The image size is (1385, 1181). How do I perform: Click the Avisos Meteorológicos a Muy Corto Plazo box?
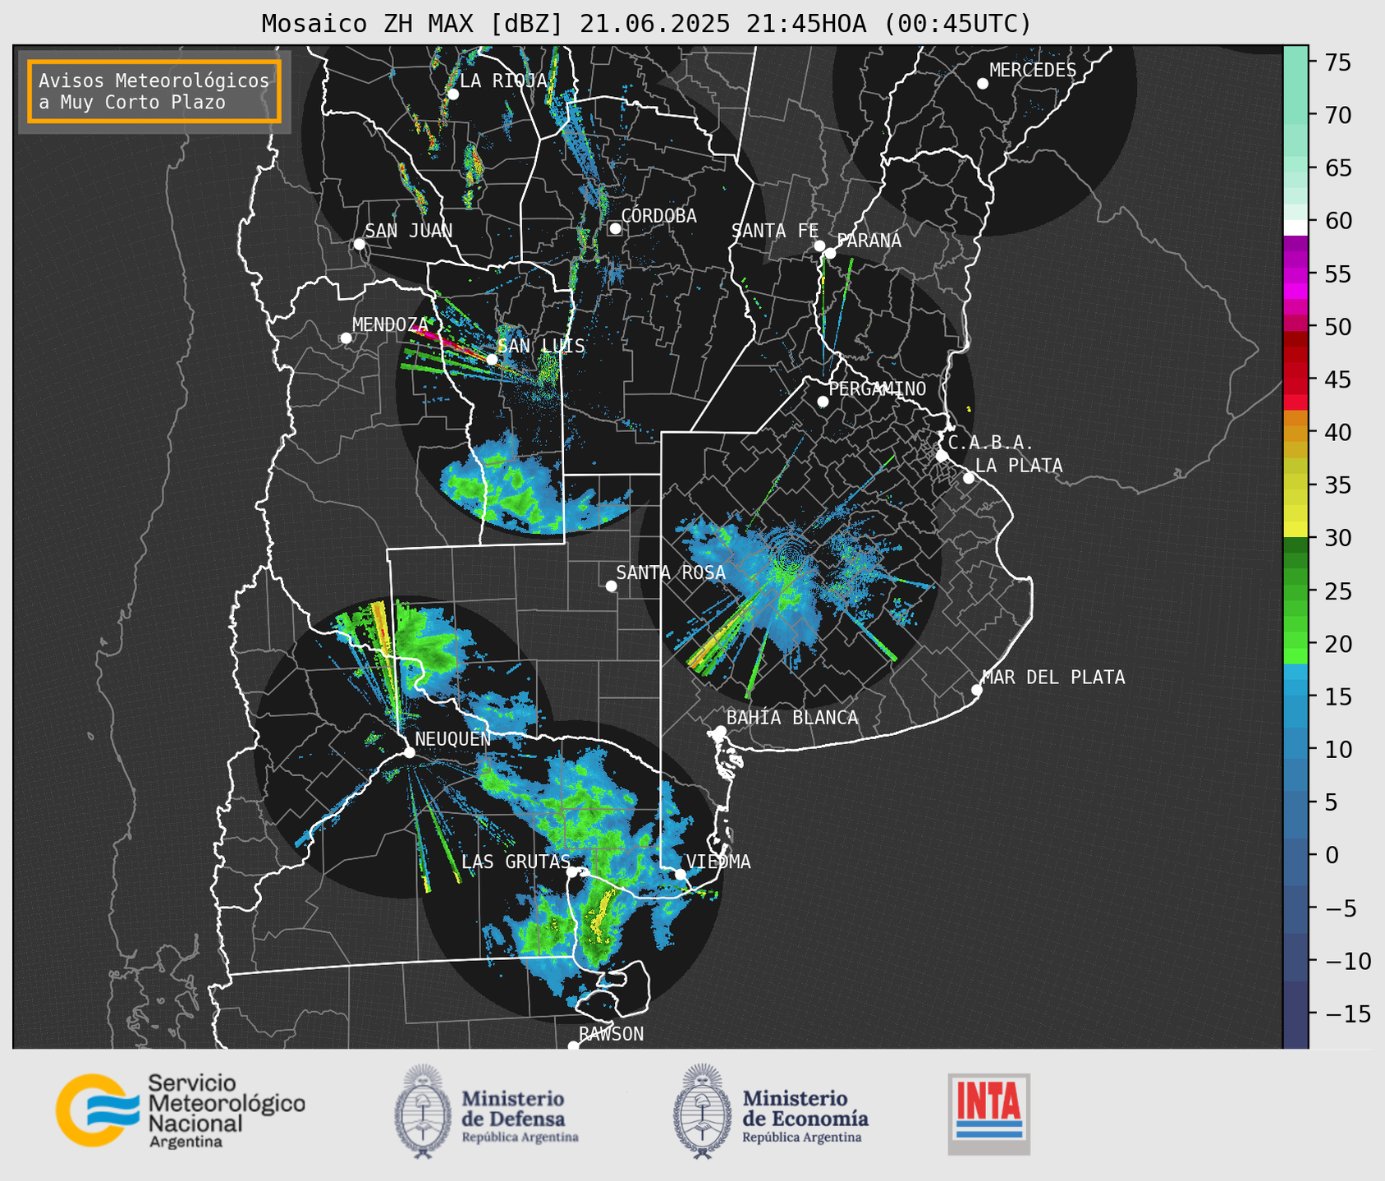point(154,91)
